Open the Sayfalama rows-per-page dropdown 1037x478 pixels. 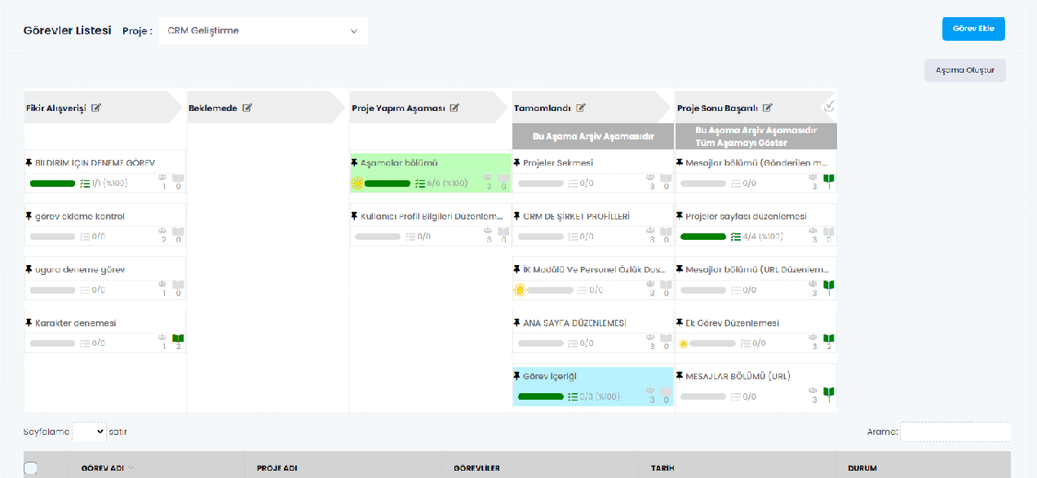(x=89, y=431)
